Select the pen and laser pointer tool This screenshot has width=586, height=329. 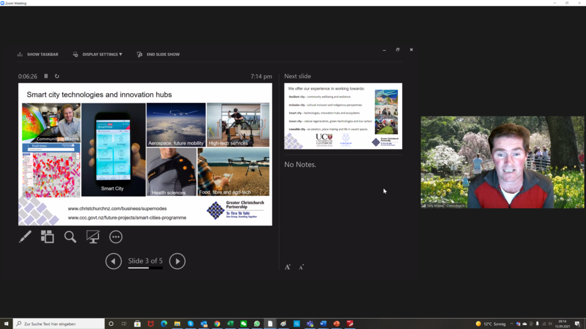25,236
